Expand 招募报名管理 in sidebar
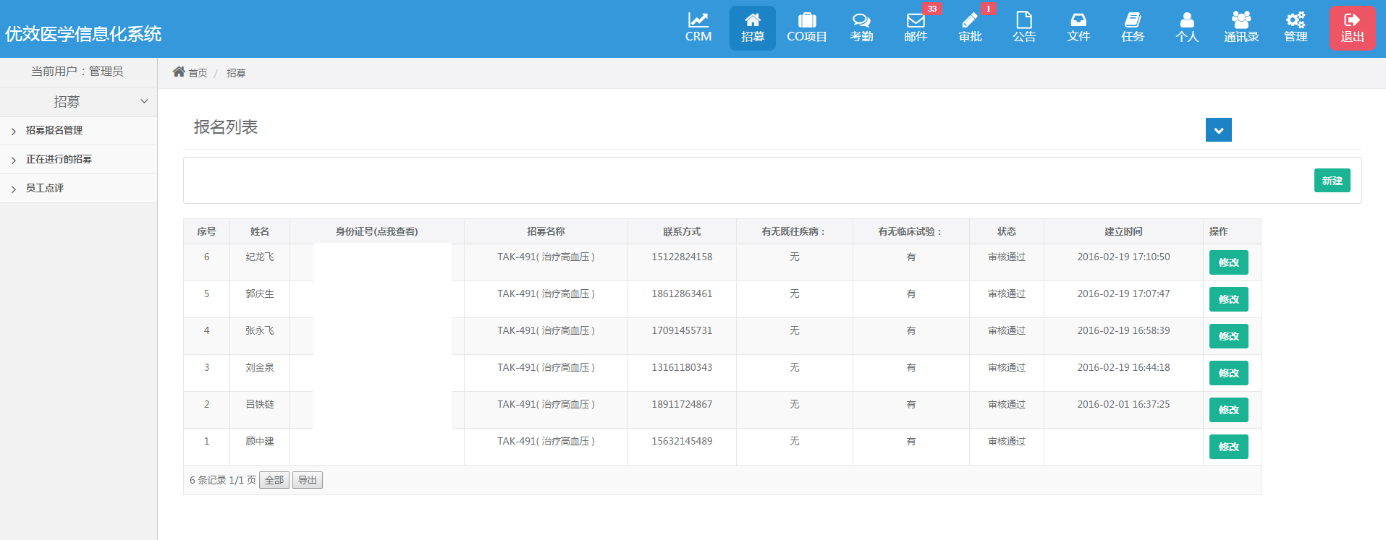Image resolution: width=1386 pixels, height=540 pixels. [54, 131]
